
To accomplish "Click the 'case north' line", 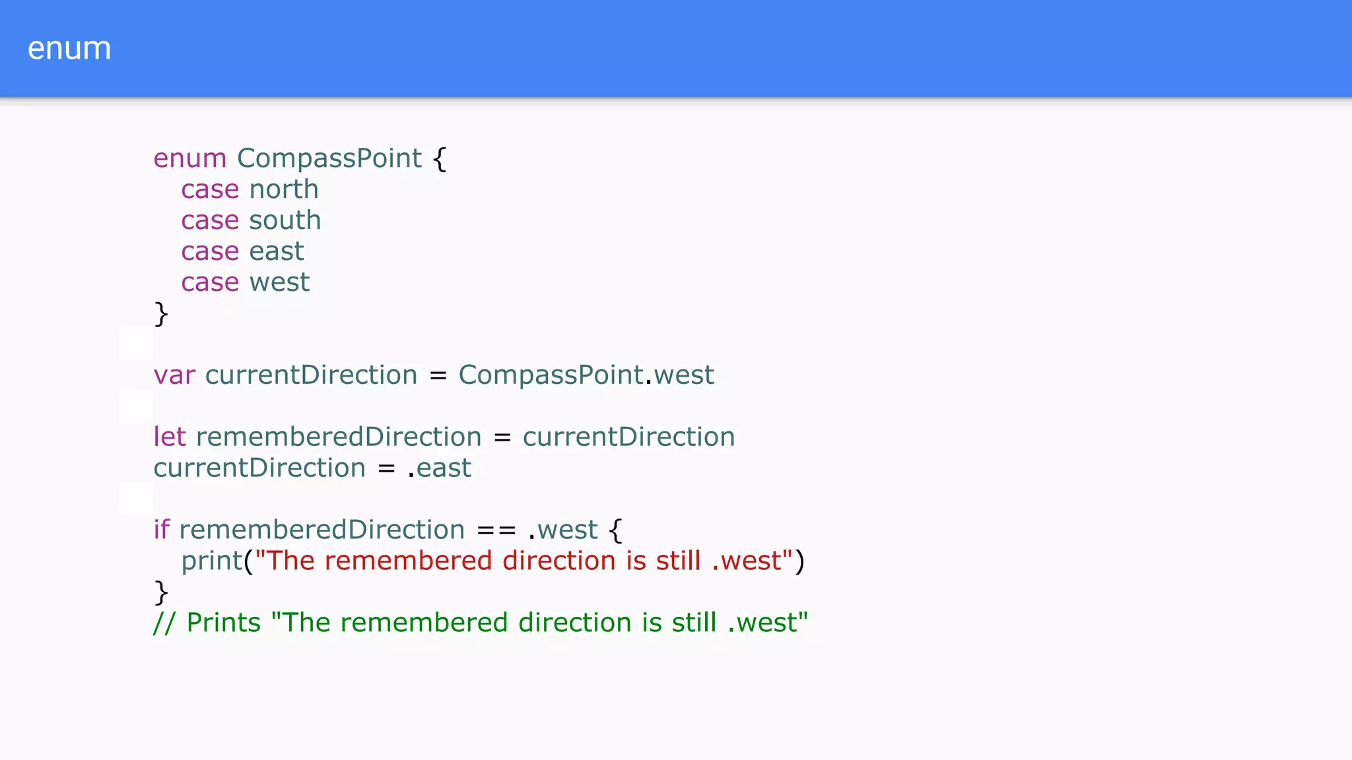I will 250,189.
